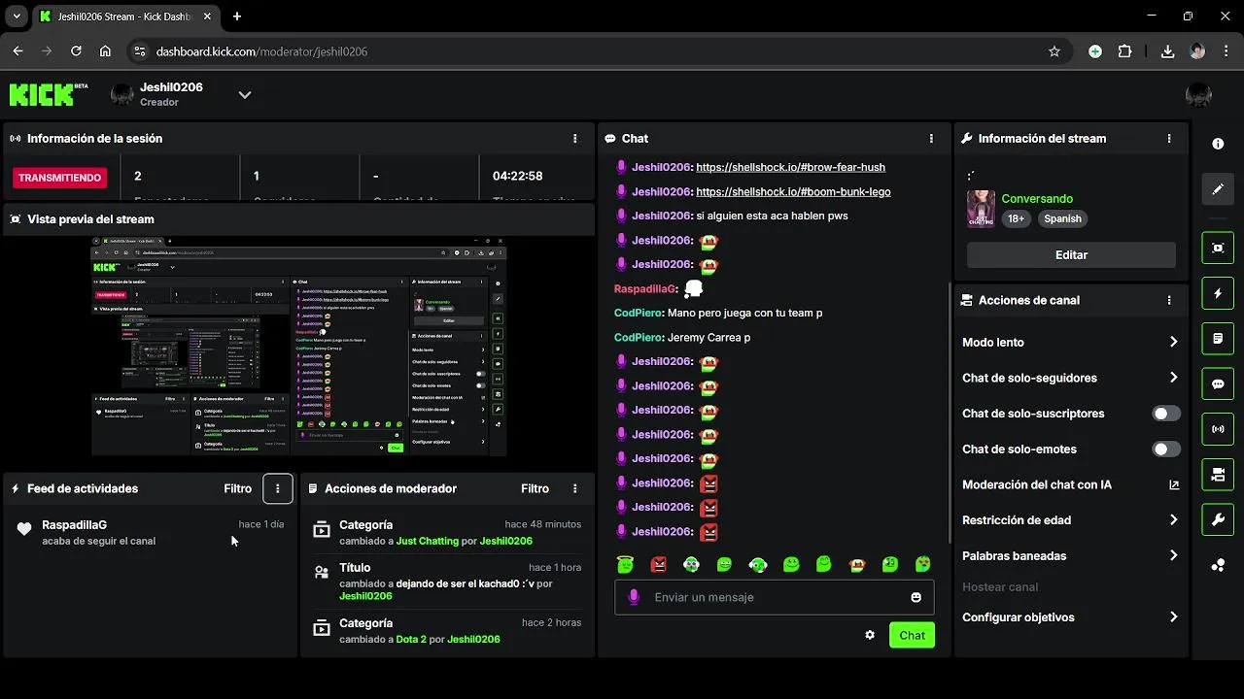Toggle the lightning activity feed sidebar icon
This screenshot has height=699, width=1244.
coord(1218,293)
